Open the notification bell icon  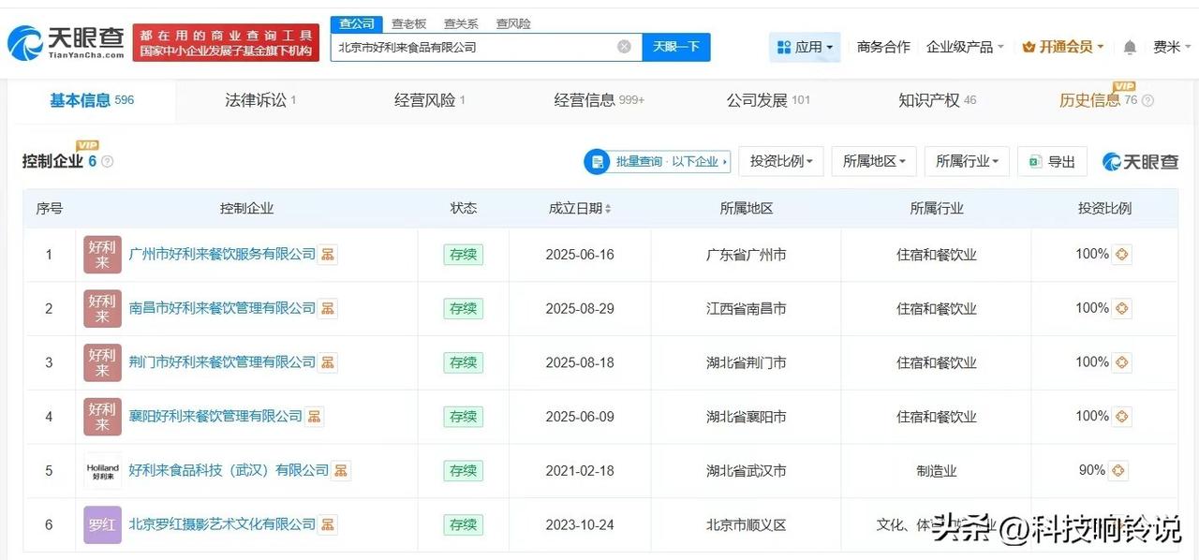pos(1129,45)
